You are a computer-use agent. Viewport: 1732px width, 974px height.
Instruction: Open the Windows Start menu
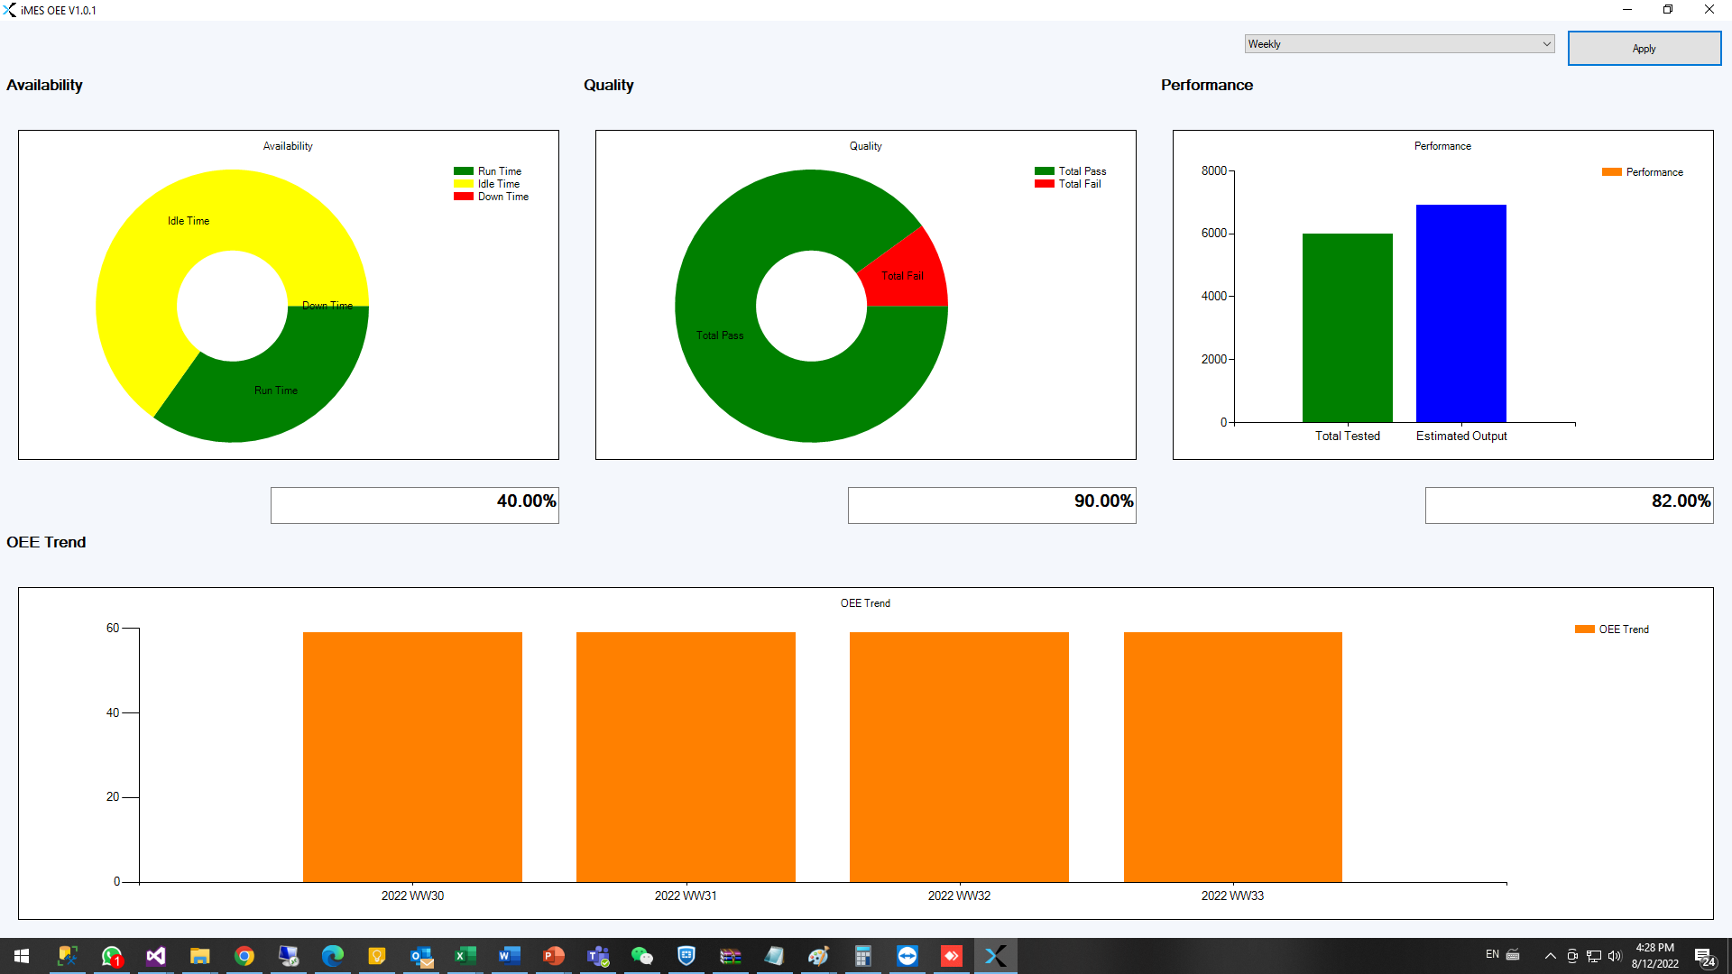point(22,956)
